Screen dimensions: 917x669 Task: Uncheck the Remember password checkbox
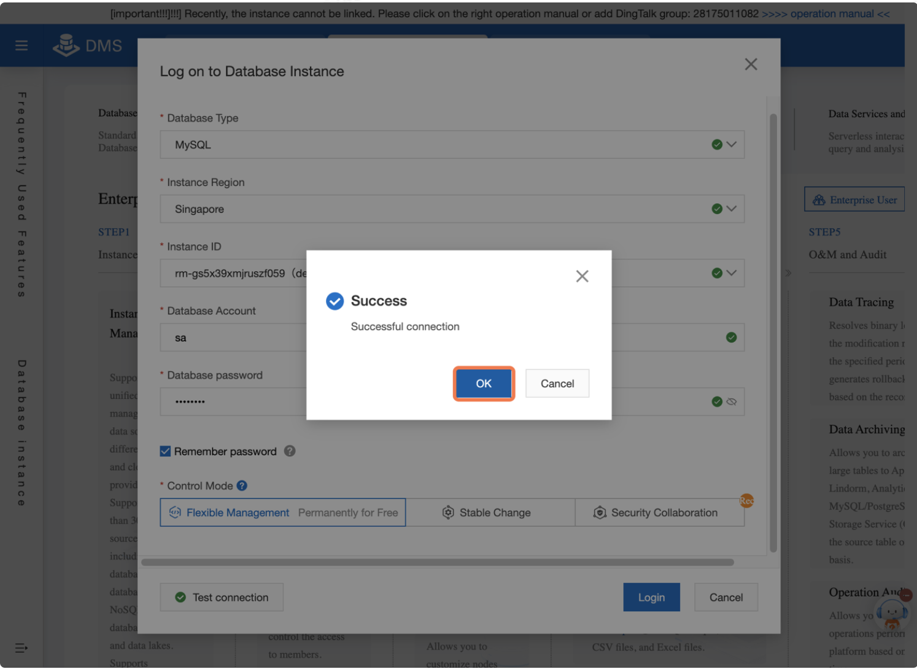[164, 451]
